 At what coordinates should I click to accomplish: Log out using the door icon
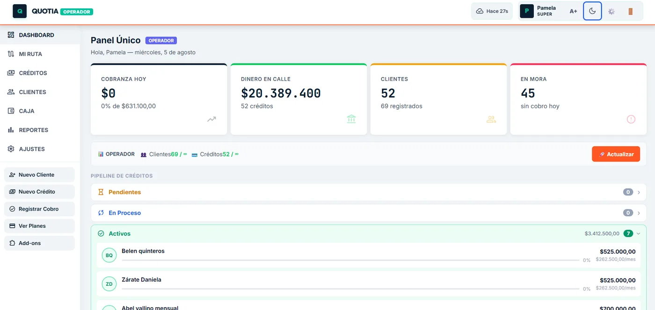coord(631,11)
